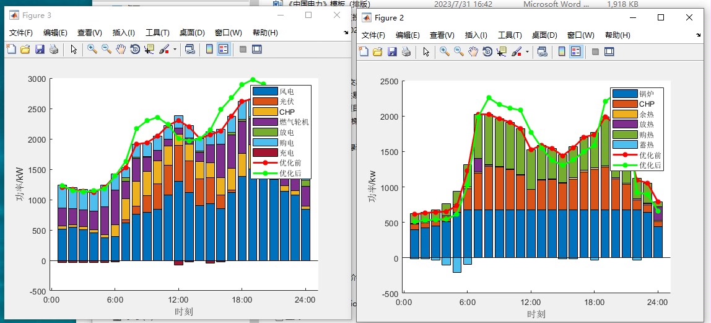
Task: Select Pan hand tool in Figure 3
Action: coord(121,49)
